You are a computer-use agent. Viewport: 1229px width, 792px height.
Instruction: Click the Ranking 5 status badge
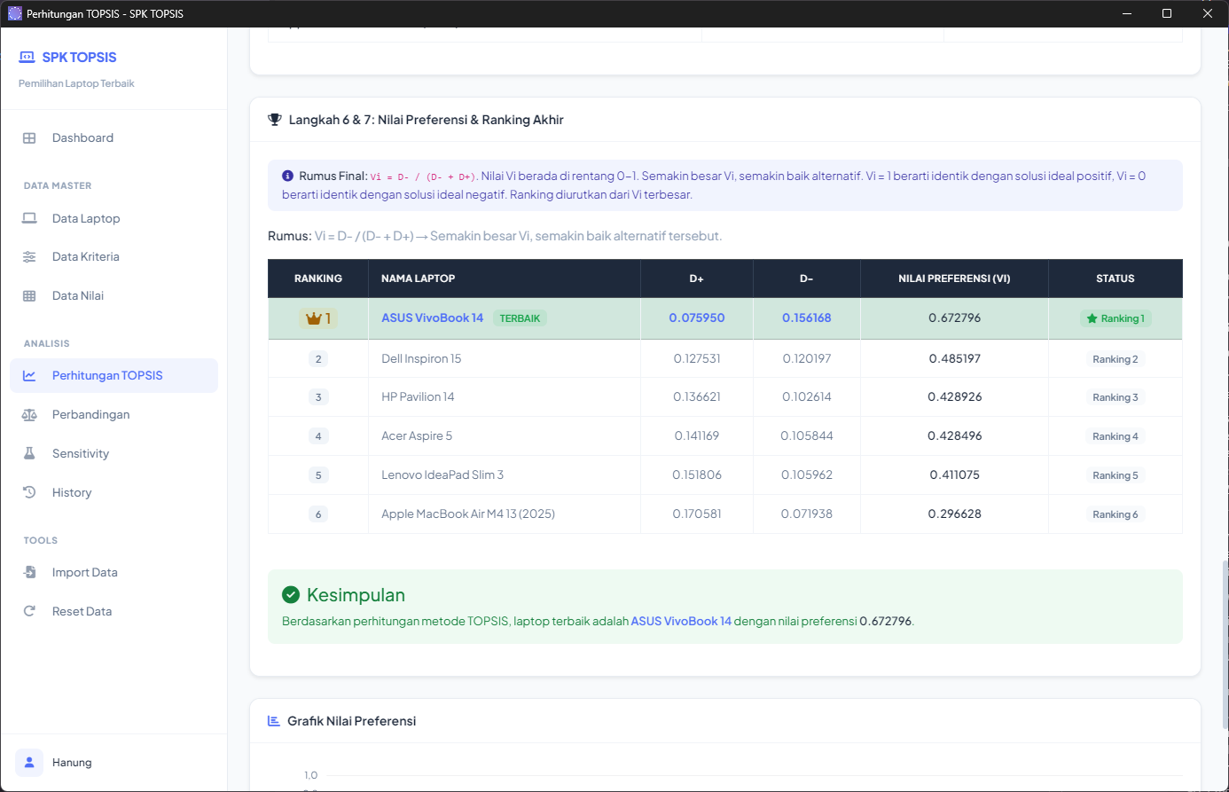click(x=1115, y=475)
